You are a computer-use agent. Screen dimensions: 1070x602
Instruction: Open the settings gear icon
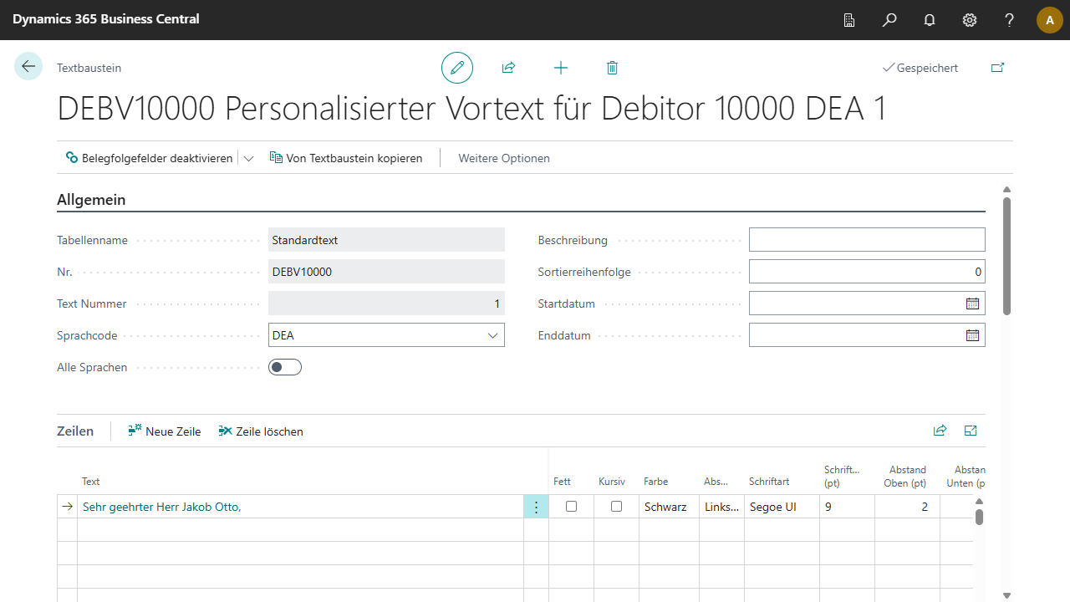pos(970,20)
